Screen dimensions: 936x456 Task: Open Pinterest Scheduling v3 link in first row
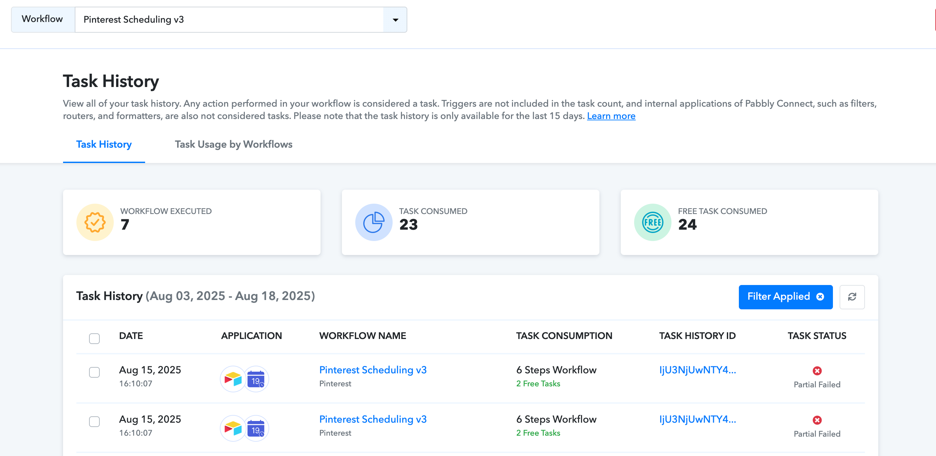click(x=373, y=370)
